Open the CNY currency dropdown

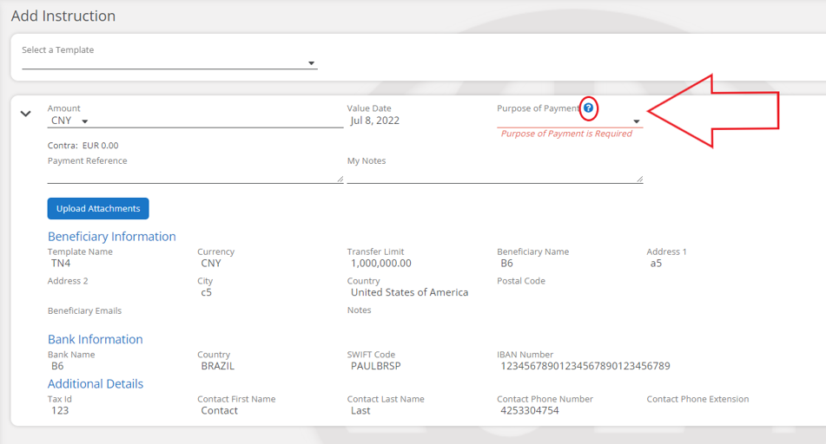(x=69, y=121)
